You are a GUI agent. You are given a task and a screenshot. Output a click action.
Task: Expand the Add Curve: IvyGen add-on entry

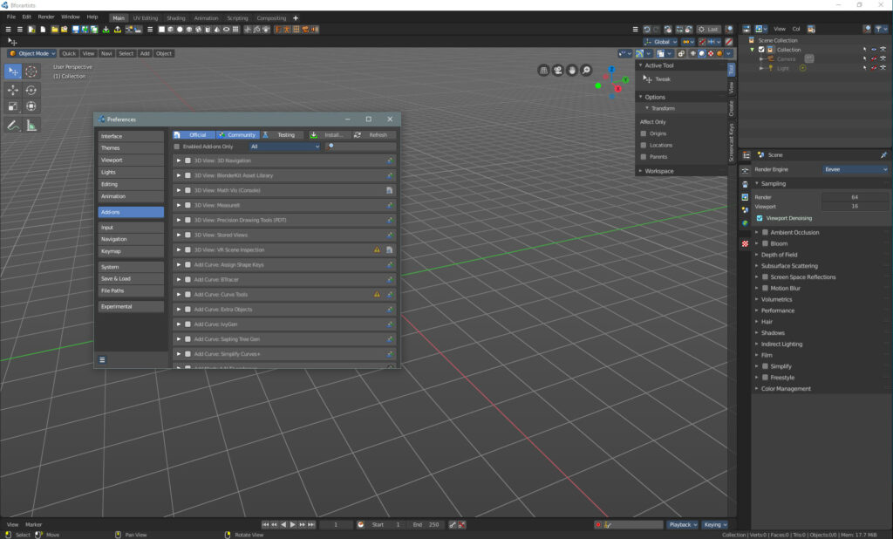(x=179, y=324)
